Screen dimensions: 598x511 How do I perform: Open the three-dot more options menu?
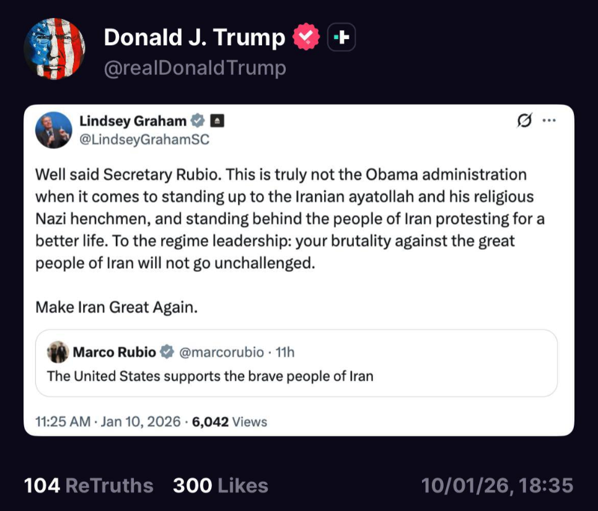(549, 121)
